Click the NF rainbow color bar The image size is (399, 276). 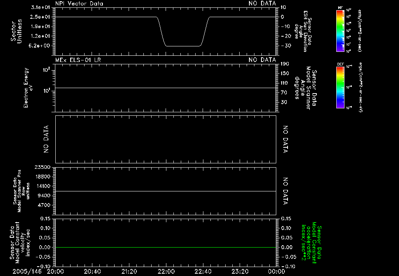(340, 31)
